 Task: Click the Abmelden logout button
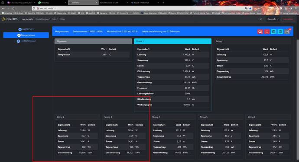click(x=288, y=19)
